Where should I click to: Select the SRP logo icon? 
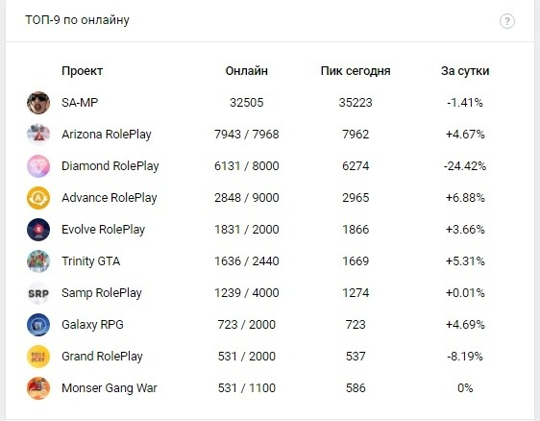pos(38,293)
